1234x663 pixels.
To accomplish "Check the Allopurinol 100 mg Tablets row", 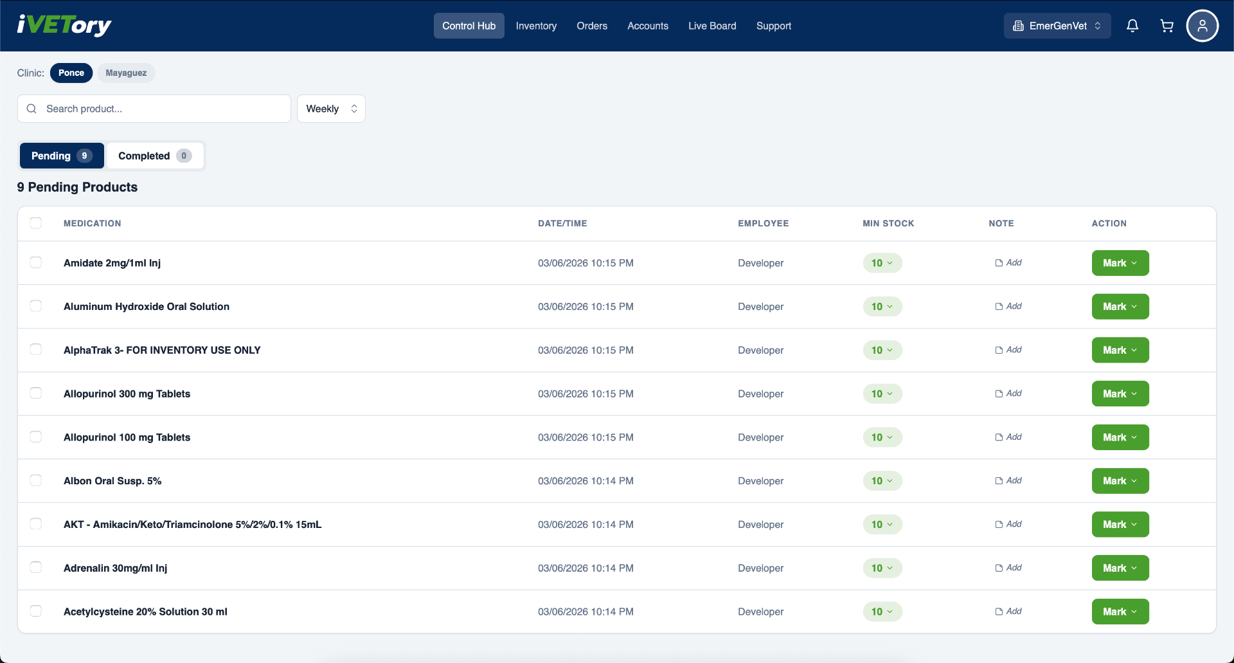I will [x=36, y=437].
